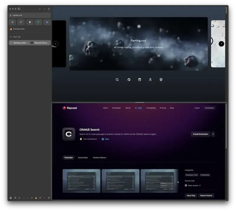Open the third extension screenshot thumbnail
Screen dimensions: 236x211
point(160,181)
